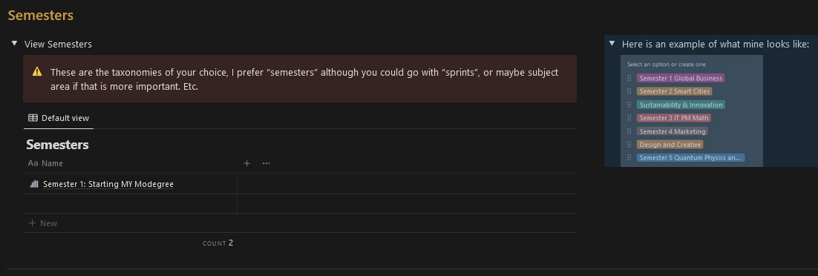
Task: Click the Semester 5 Quantum Physics tag
Action: (x=690, y=157)
